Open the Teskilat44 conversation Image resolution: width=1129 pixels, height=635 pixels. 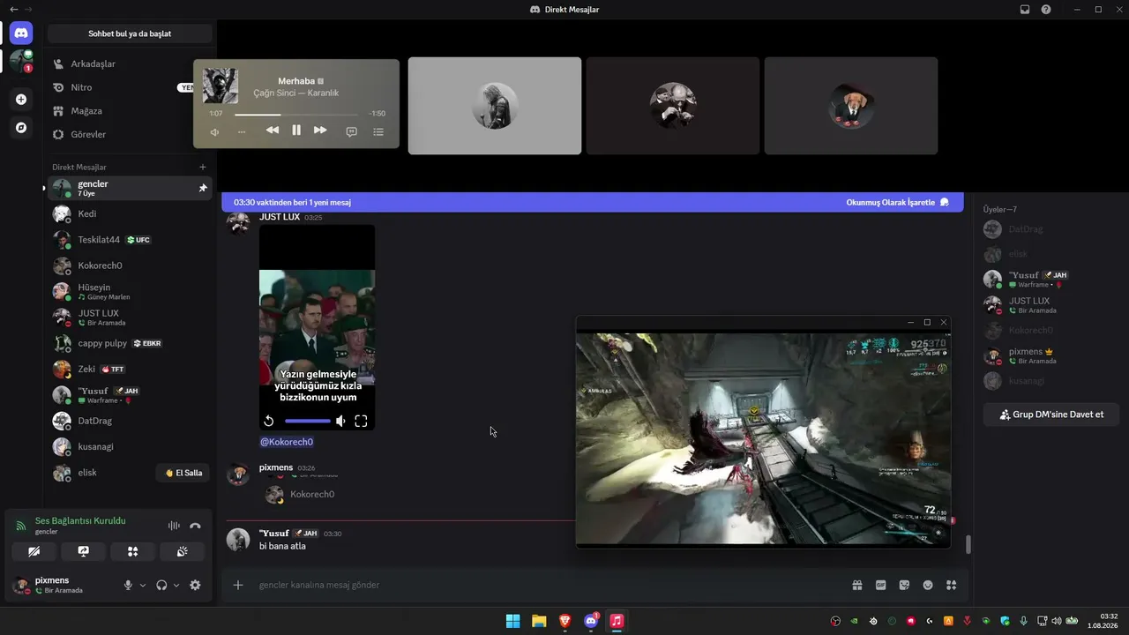point(130,240)
